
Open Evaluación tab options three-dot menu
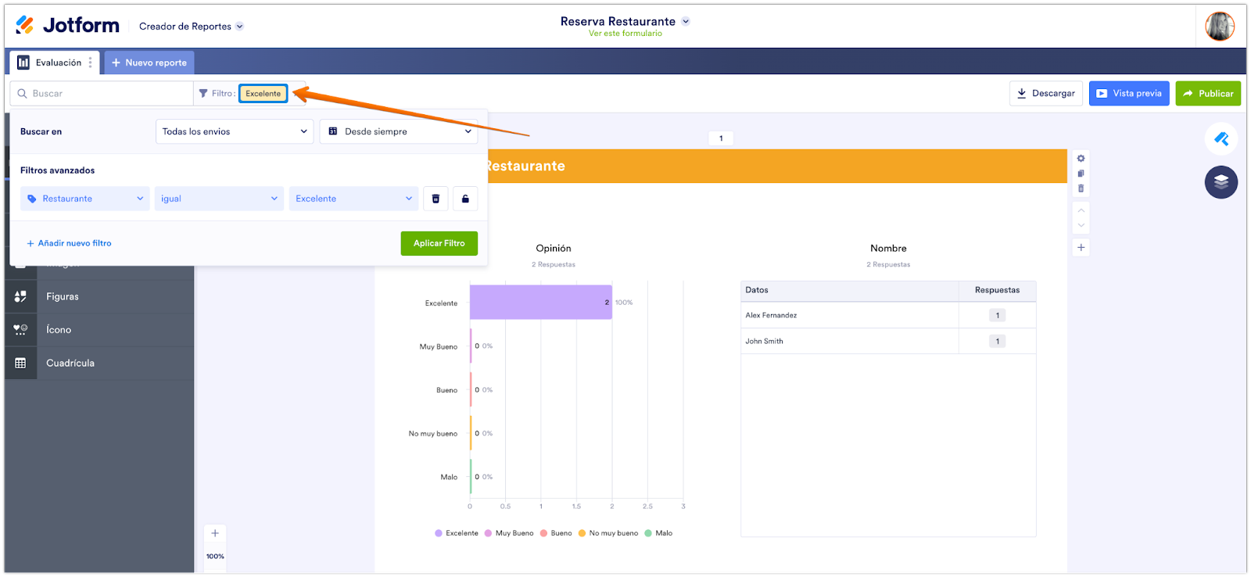pos(91,63)
